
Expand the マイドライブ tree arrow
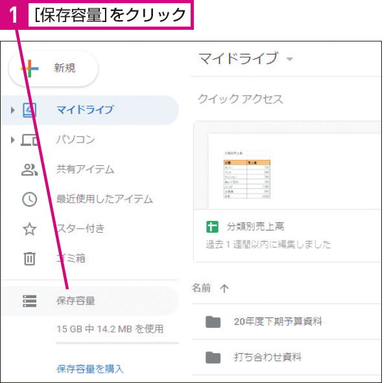(x=13, y=110)
